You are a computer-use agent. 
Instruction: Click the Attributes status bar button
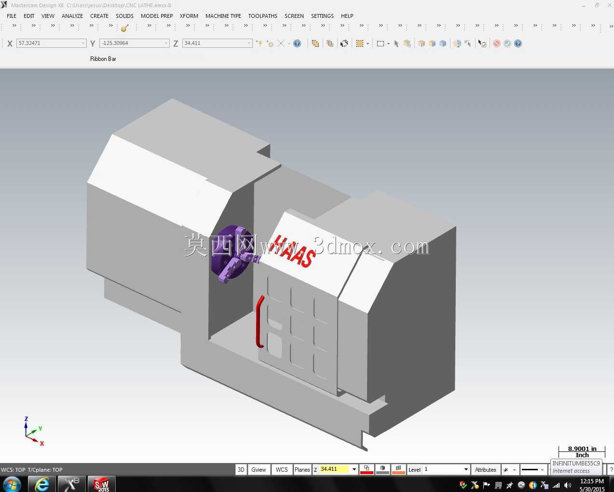(485, 469)
